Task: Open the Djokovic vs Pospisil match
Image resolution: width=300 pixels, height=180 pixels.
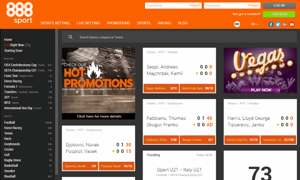Action: pyautogui.click(x=98, y=148)
